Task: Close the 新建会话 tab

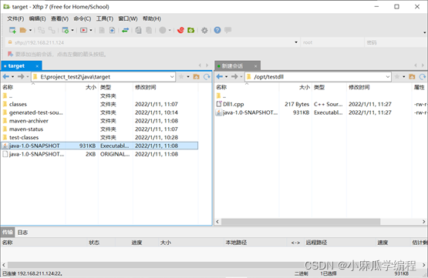Action: (256, 66)
